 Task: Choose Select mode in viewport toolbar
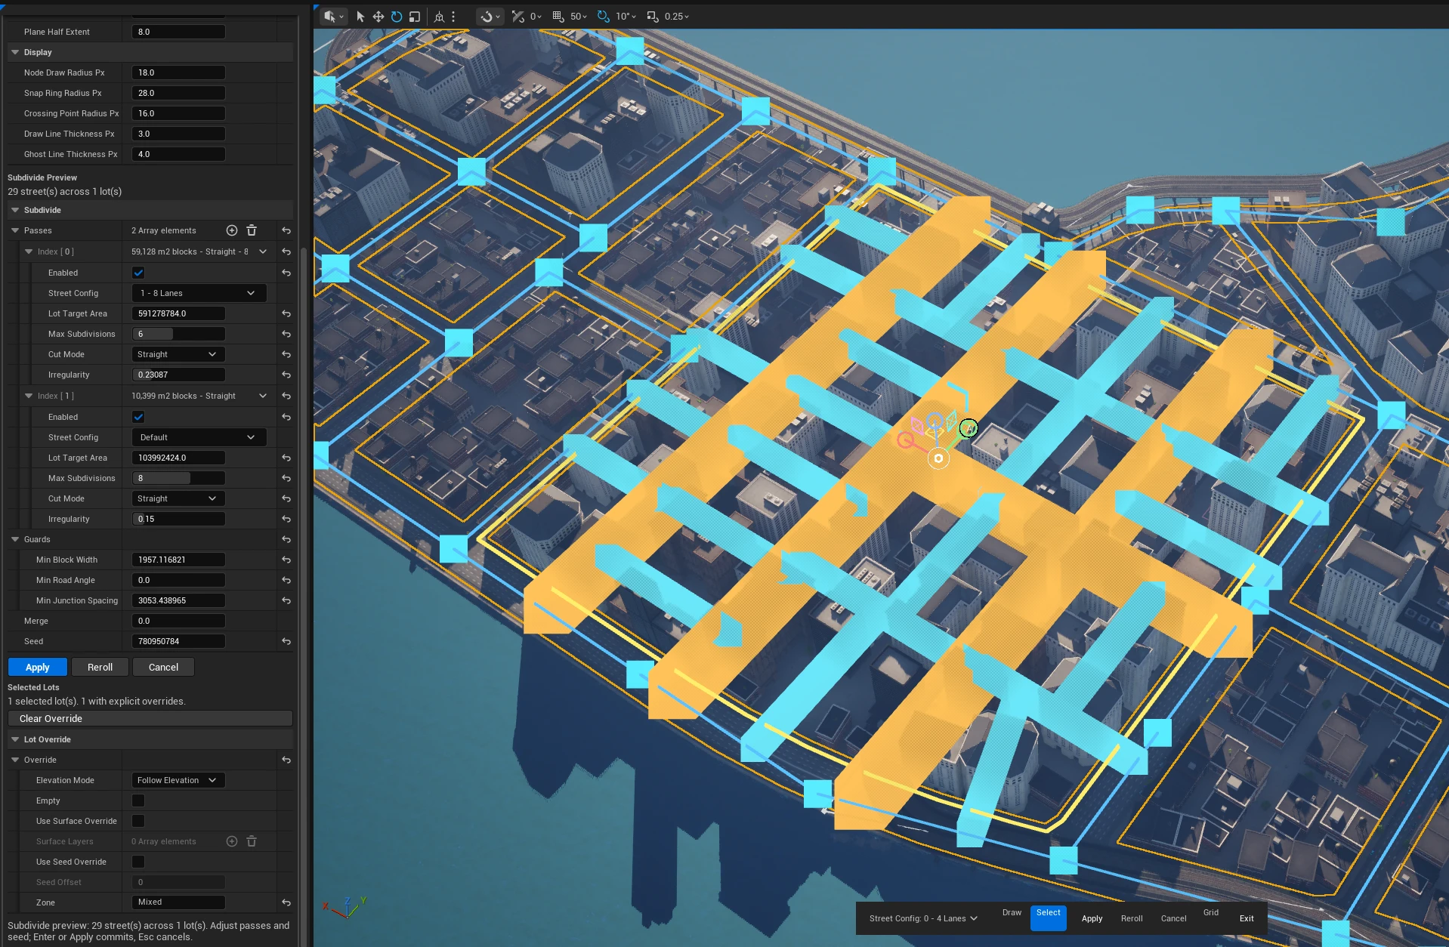1049,918
